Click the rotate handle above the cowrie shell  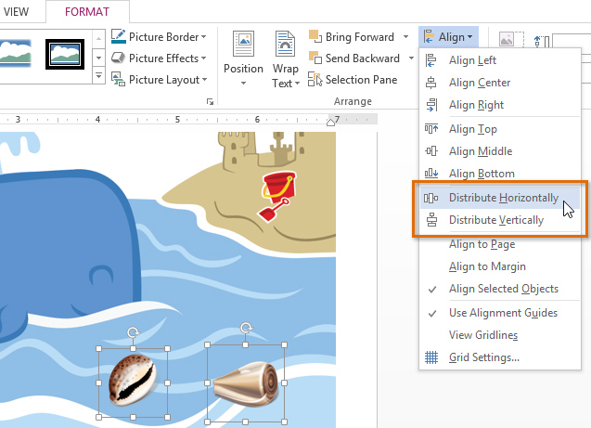133,332
